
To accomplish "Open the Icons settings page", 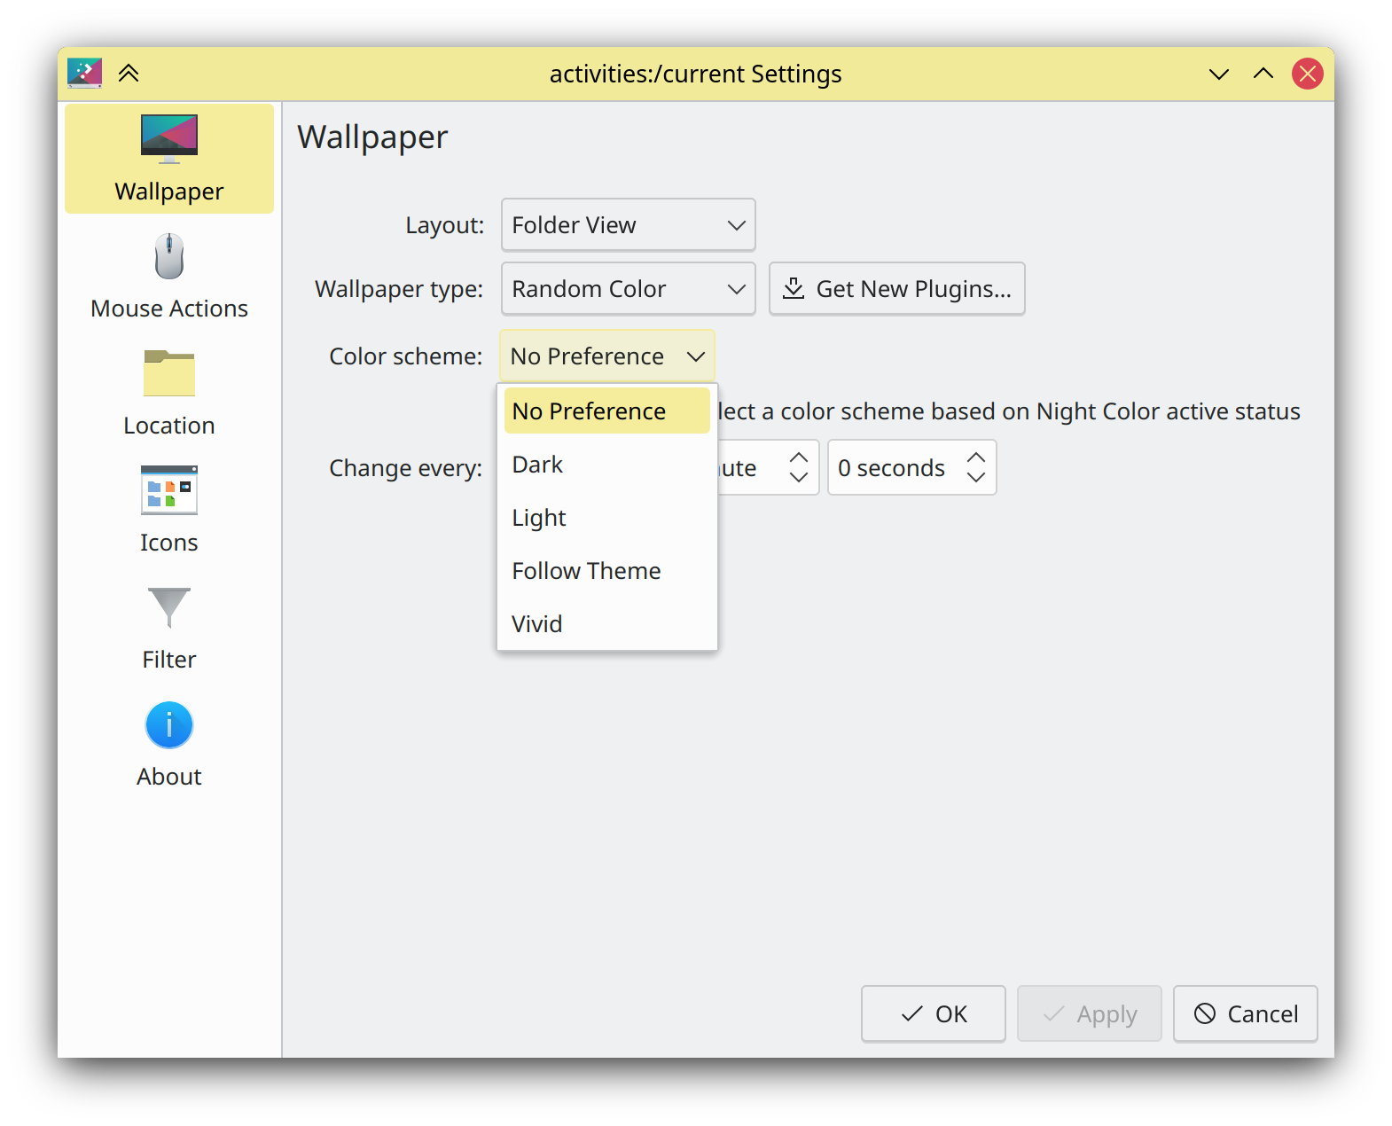I will [169, 510].
